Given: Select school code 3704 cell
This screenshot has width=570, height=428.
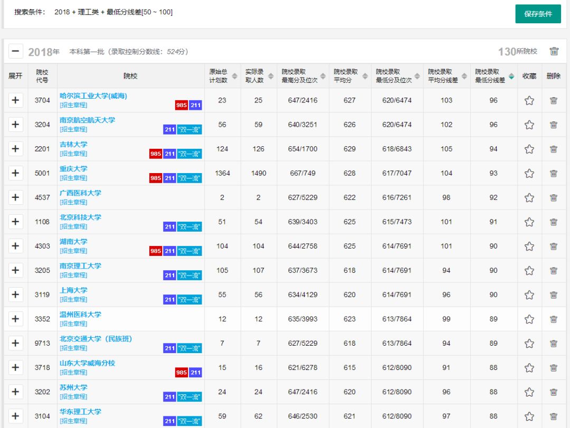Looking at the screenshot, I should (42, 100).
